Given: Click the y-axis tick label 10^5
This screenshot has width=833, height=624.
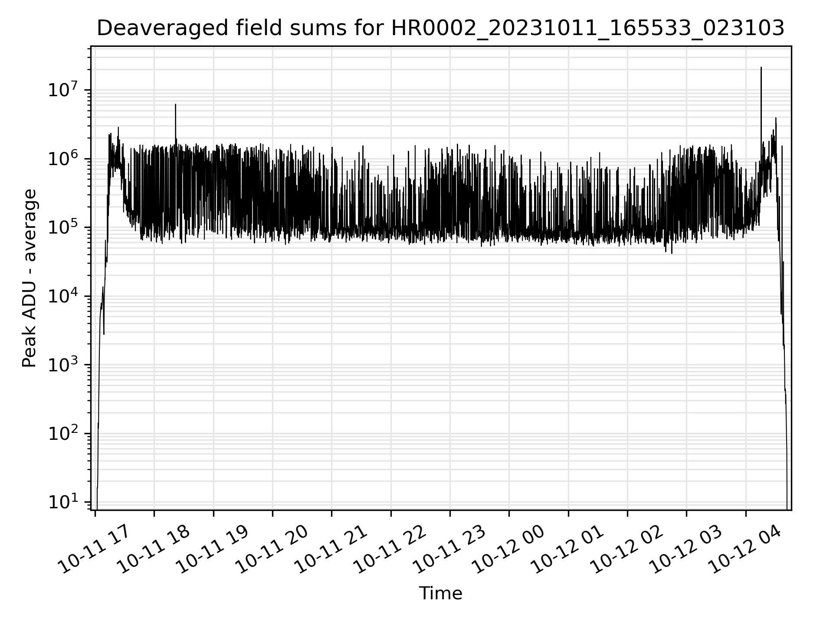Looking at the screenshot, I should click(x=63, y=226).
